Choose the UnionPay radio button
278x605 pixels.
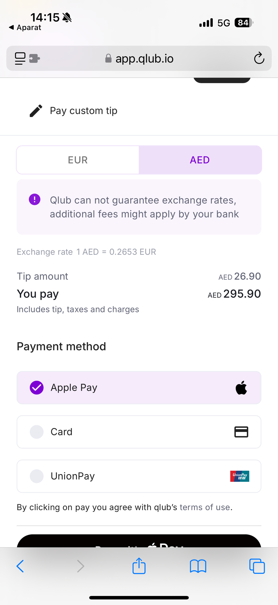[37, 476]
